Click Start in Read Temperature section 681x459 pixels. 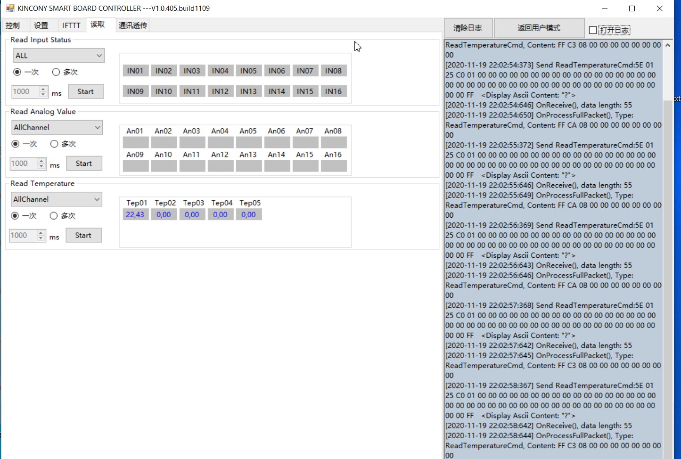(x=83, y=236)
